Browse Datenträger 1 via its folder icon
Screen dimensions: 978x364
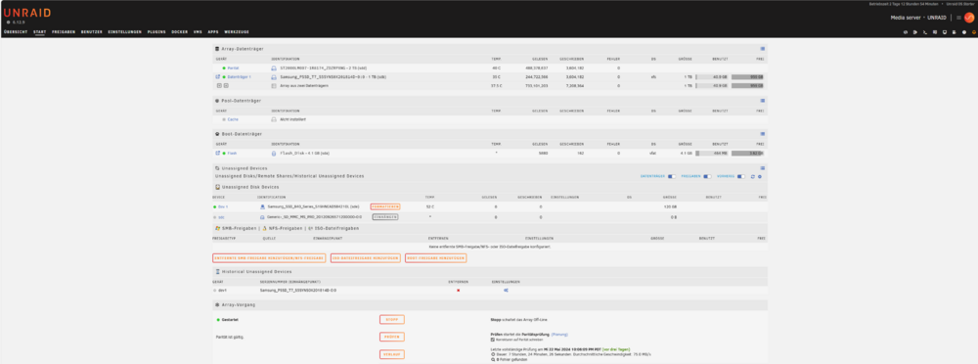[x=218, y=76]
